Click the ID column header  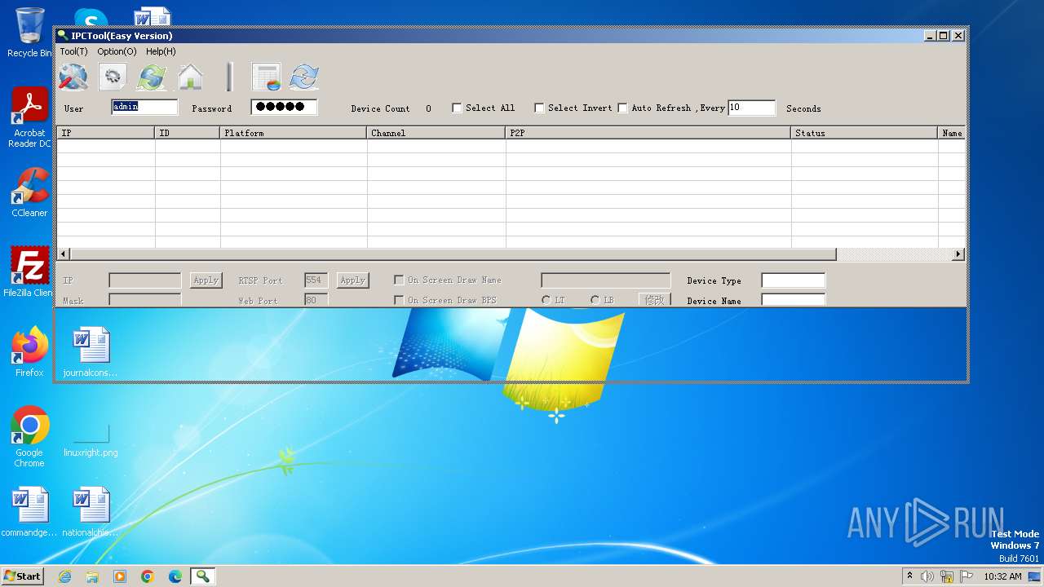click(188, 133)
